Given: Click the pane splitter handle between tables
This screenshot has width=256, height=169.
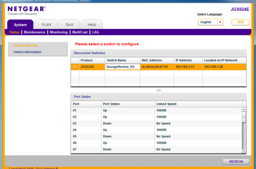Looking at the screenshot, I should (x=159, y=90).
